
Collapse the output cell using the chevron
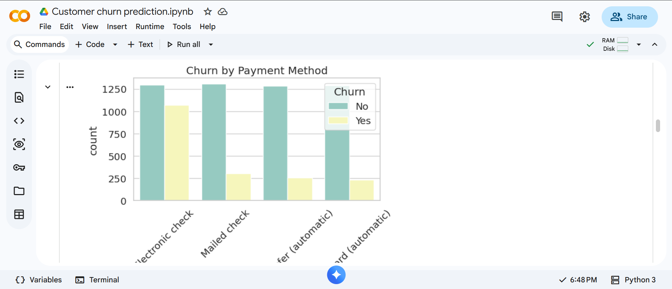(48, 87)
